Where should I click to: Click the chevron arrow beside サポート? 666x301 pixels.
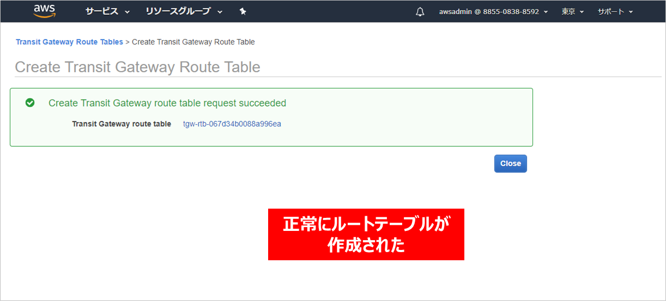click(631, 12)
